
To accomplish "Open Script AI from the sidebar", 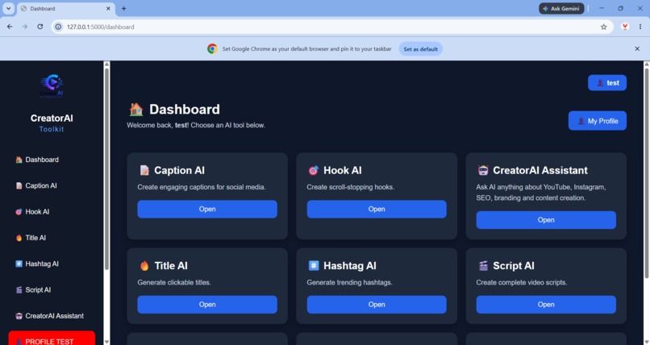I will click(x=33, y=290).
